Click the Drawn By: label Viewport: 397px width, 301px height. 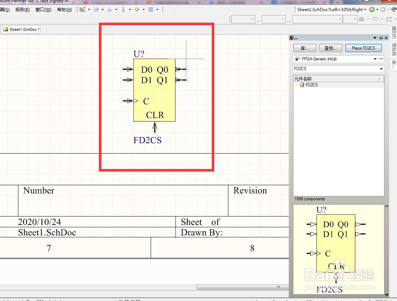pyautogui.click(x=201, y=233)
